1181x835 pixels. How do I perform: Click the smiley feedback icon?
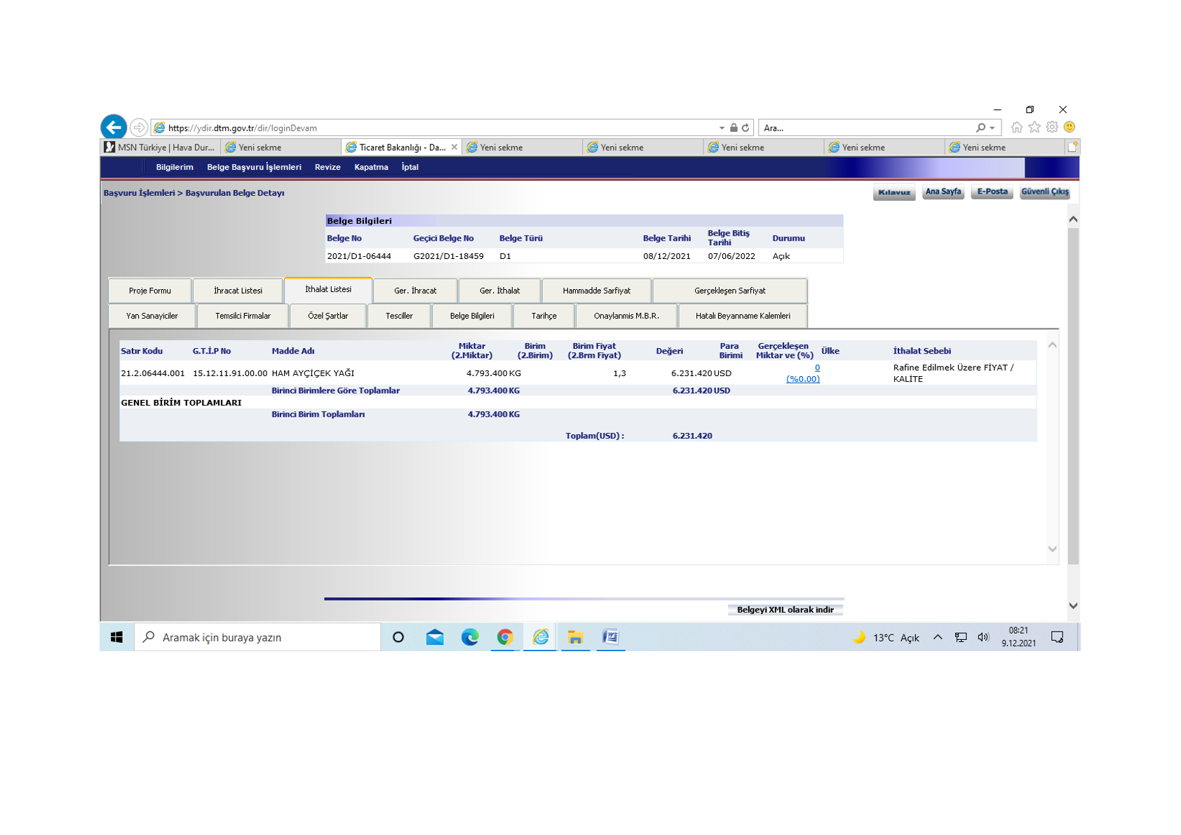coord(1069,127)
